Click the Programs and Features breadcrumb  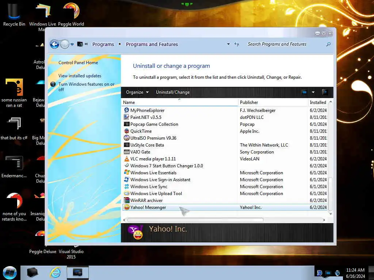(152, 44)
